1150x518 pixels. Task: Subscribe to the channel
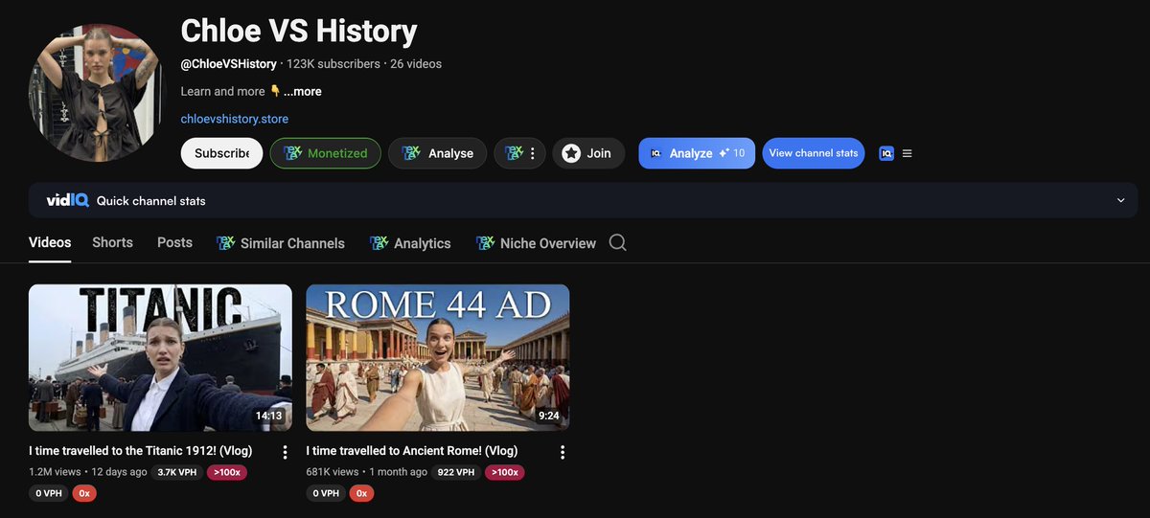click(x=221, y=153)
